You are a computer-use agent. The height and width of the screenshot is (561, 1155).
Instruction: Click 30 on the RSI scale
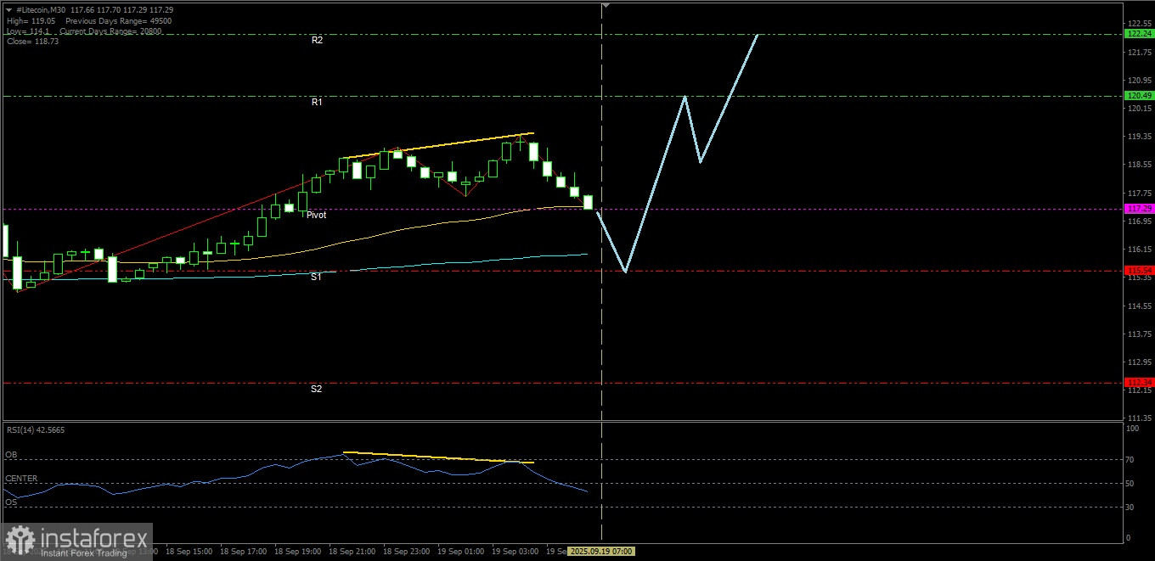coord(1130,507)
